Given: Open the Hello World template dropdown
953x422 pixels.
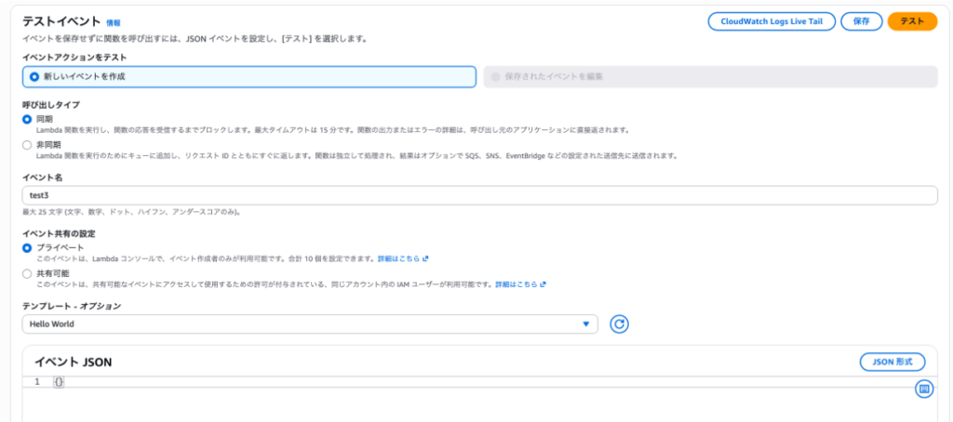Looking at the screenshot, I should pos(310,324).
